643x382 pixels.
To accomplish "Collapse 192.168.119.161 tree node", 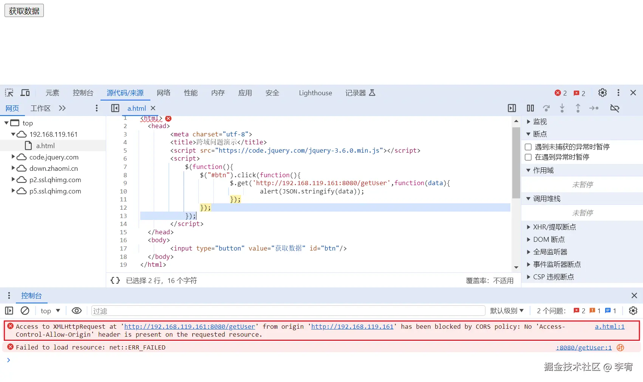I will (13, 134).
